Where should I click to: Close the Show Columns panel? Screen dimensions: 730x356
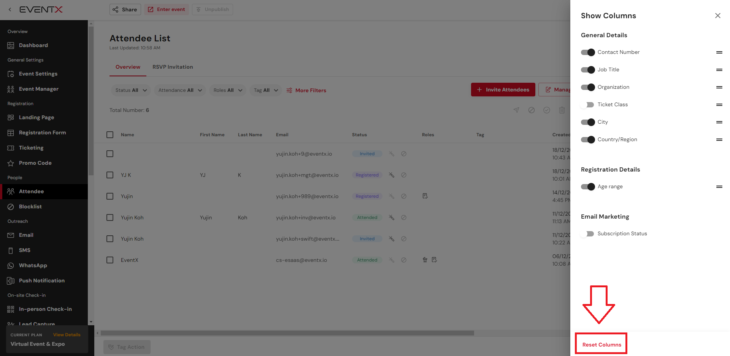pos(717,16)
